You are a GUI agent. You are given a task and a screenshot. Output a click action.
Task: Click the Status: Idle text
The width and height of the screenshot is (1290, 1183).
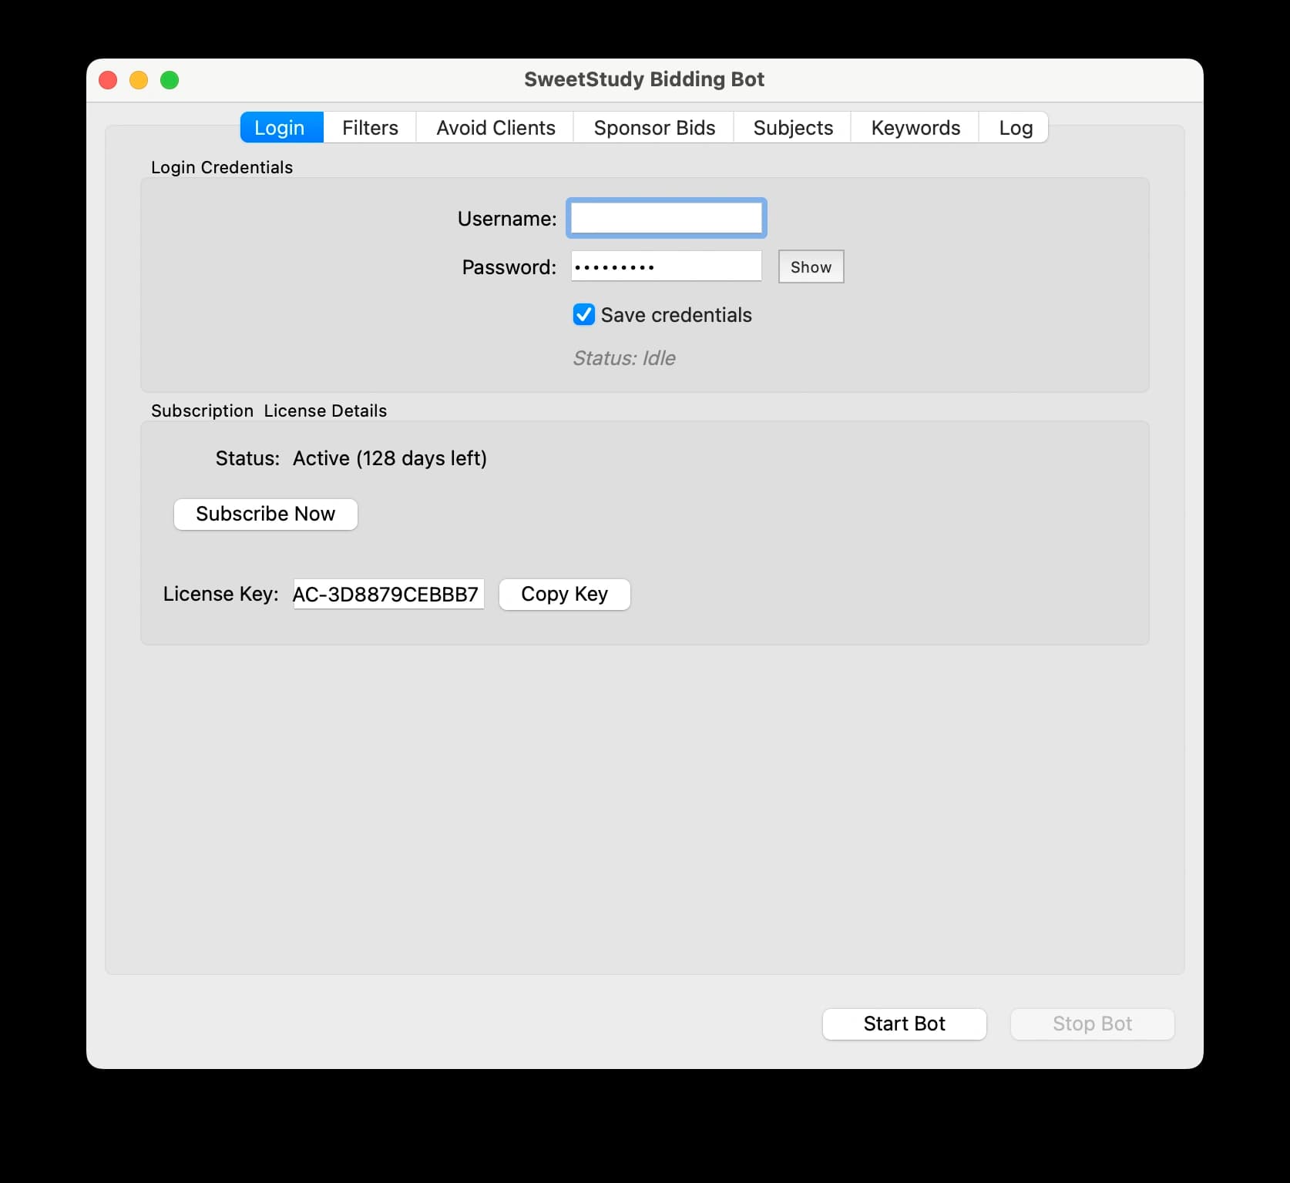(624, 358)
